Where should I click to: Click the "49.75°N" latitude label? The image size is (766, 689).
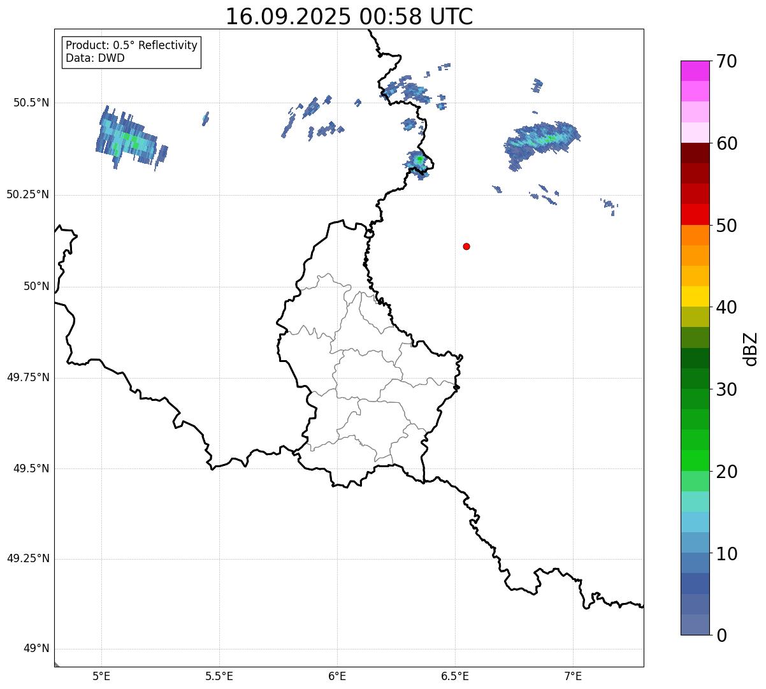coord(28,377)
